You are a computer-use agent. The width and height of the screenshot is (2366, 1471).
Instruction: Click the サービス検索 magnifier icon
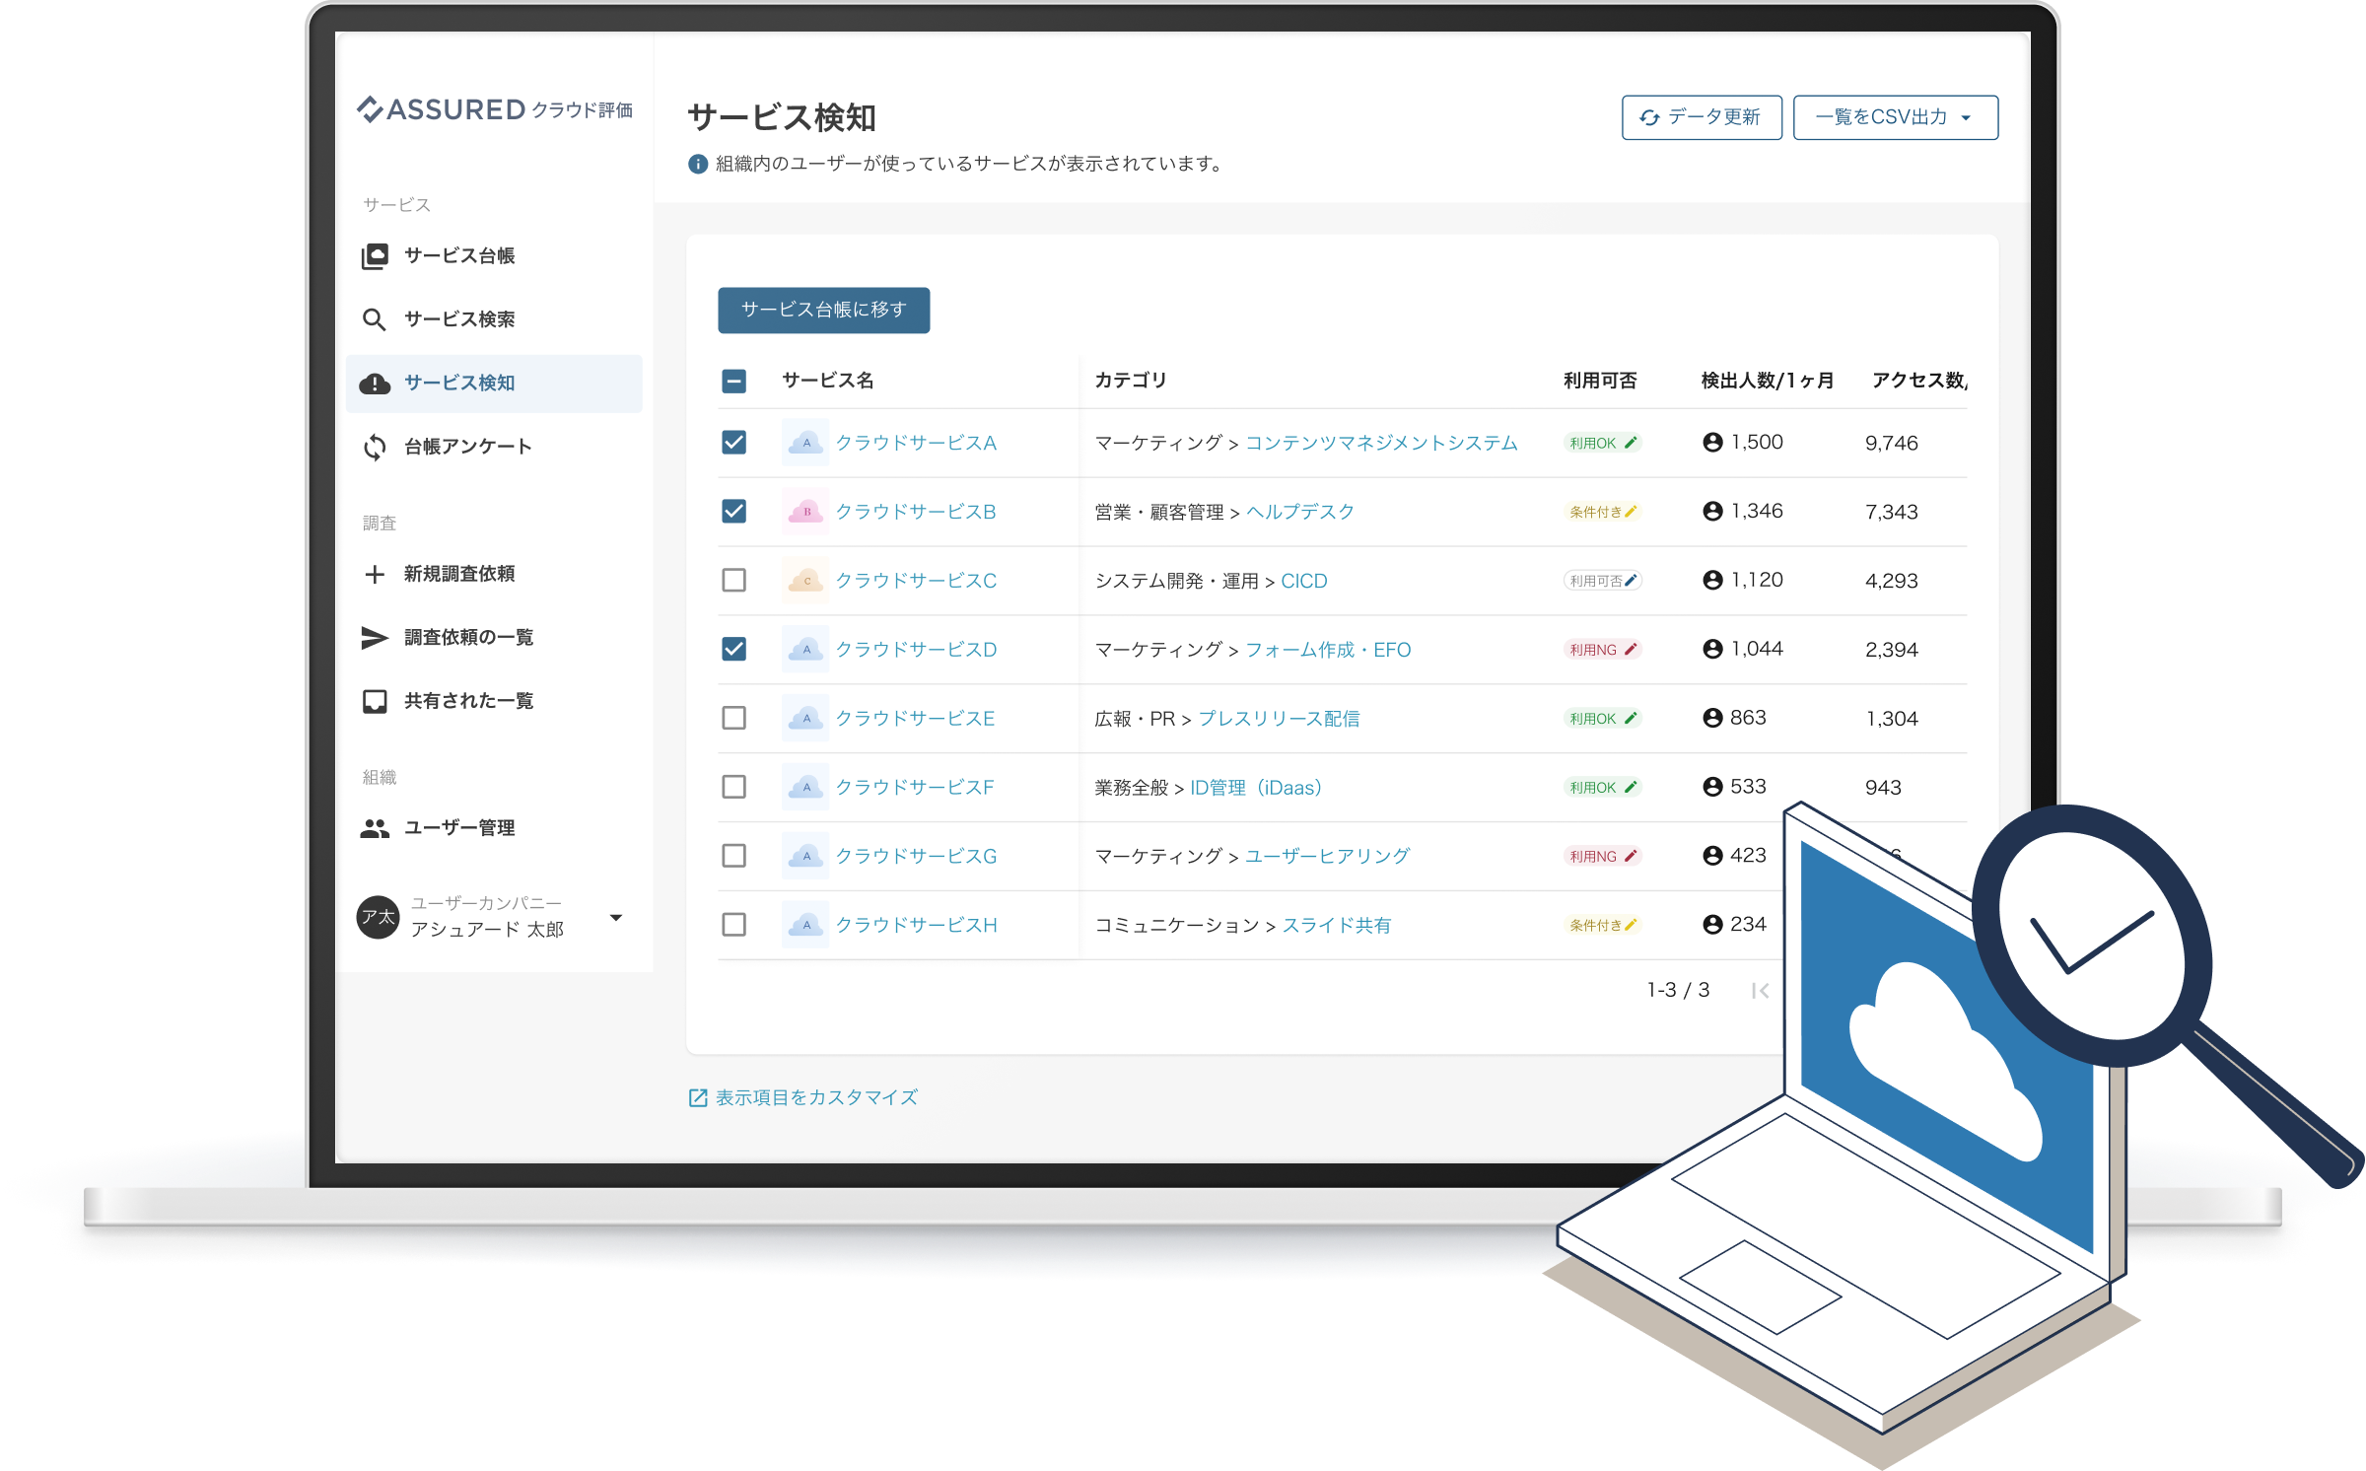[x=374, y=319]
